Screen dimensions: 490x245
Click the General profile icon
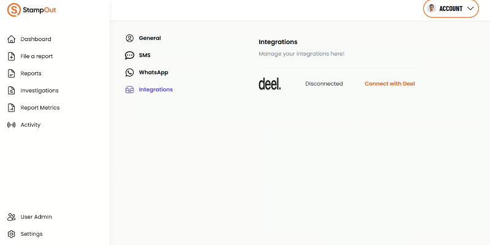[129, 38]
